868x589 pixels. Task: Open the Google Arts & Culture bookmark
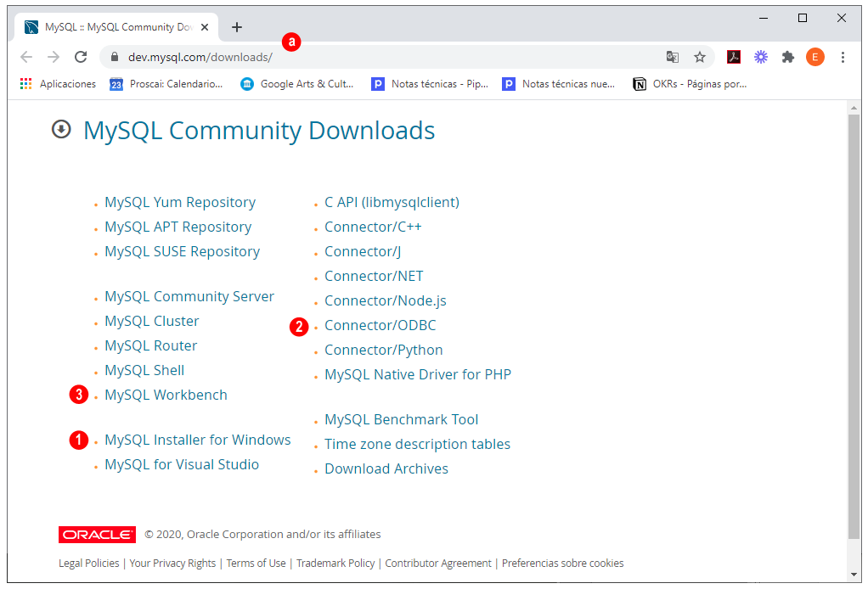[x=296, y=84]
